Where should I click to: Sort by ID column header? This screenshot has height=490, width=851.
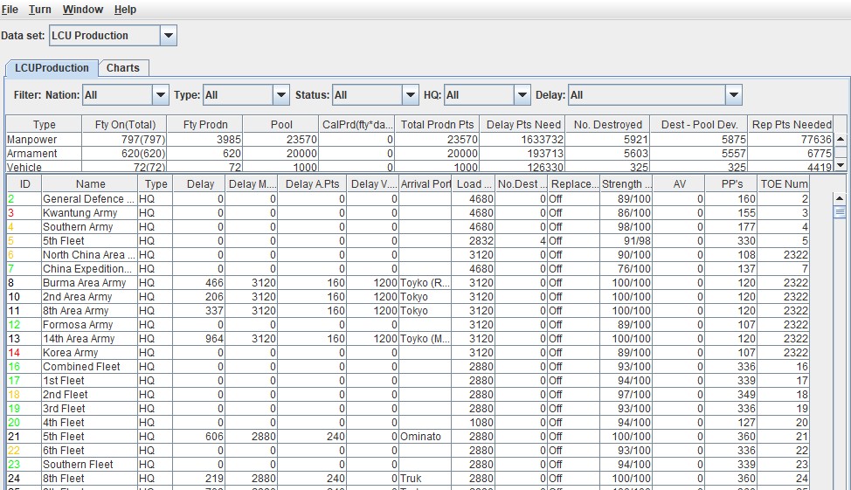click(x=25, y=184)
